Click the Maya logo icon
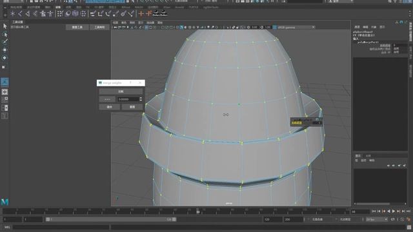Viewport: 413px width, 232px height. tap(5, 202)
